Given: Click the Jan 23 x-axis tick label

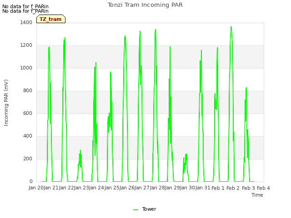Looking at the screenshot, I should [81, 188].
